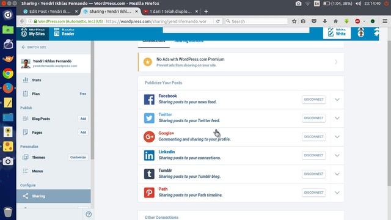The width and height of the screenshot is (391, 220).
Task: Select Sharing in the sidebar
Action: tap(54, 196)
